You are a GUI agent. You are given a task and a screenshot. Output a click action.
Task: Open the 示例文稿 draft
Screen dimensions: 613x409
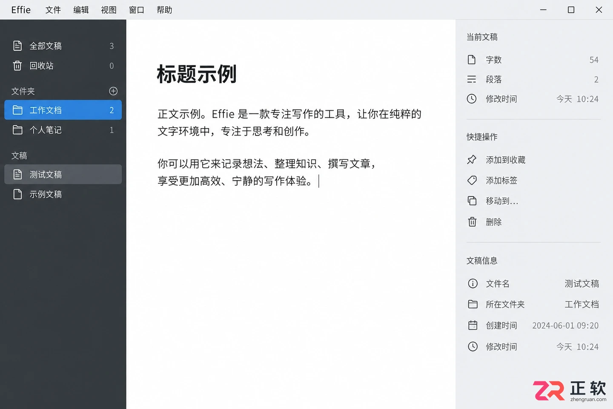tap(63, 194)
